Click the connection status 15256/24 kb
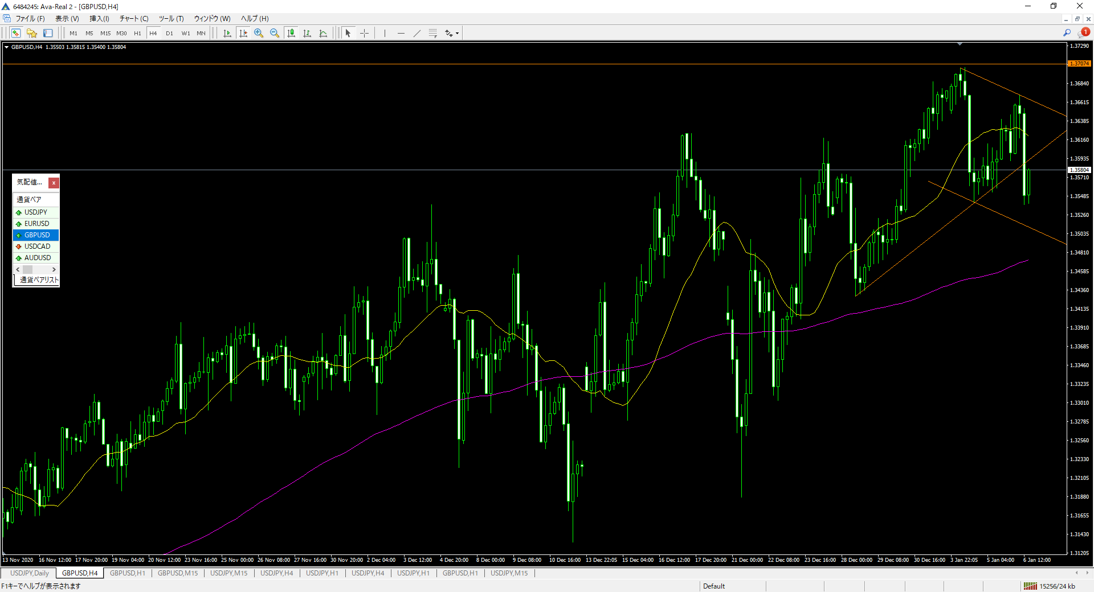 pyautogui.click(x=1050, y=586)
